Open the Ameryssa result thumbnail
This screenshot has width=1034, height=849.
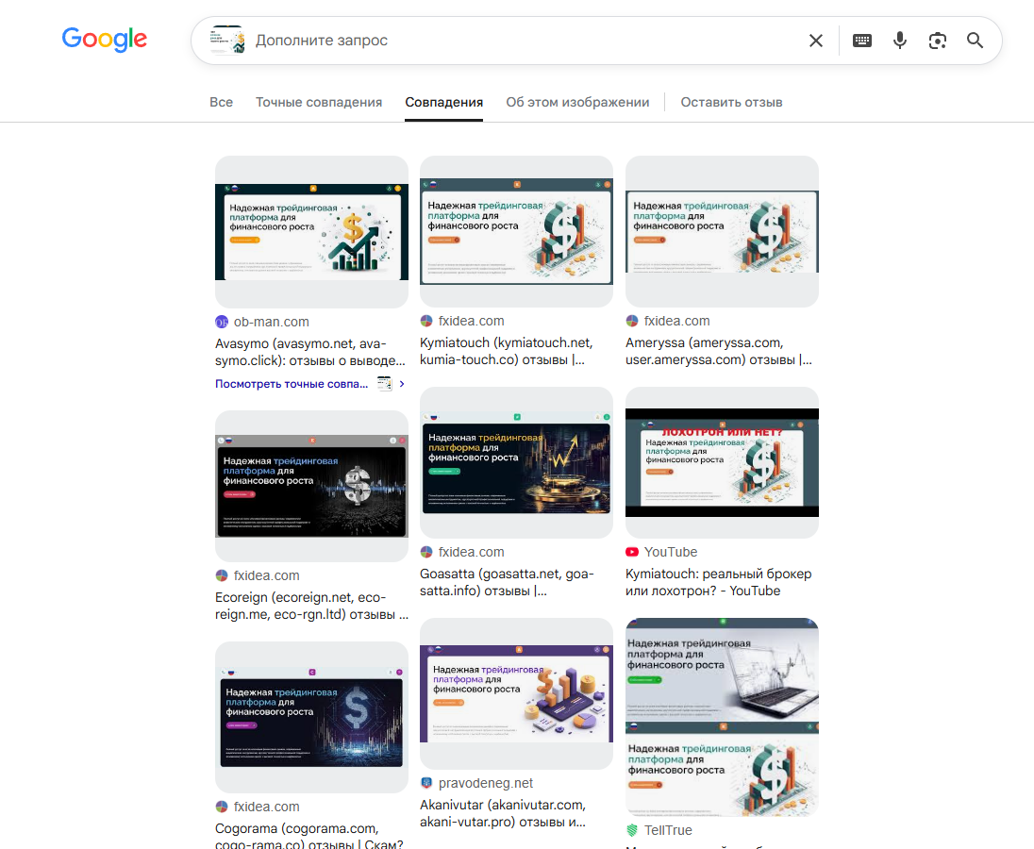pyautogui.click(x=722, y=231)
